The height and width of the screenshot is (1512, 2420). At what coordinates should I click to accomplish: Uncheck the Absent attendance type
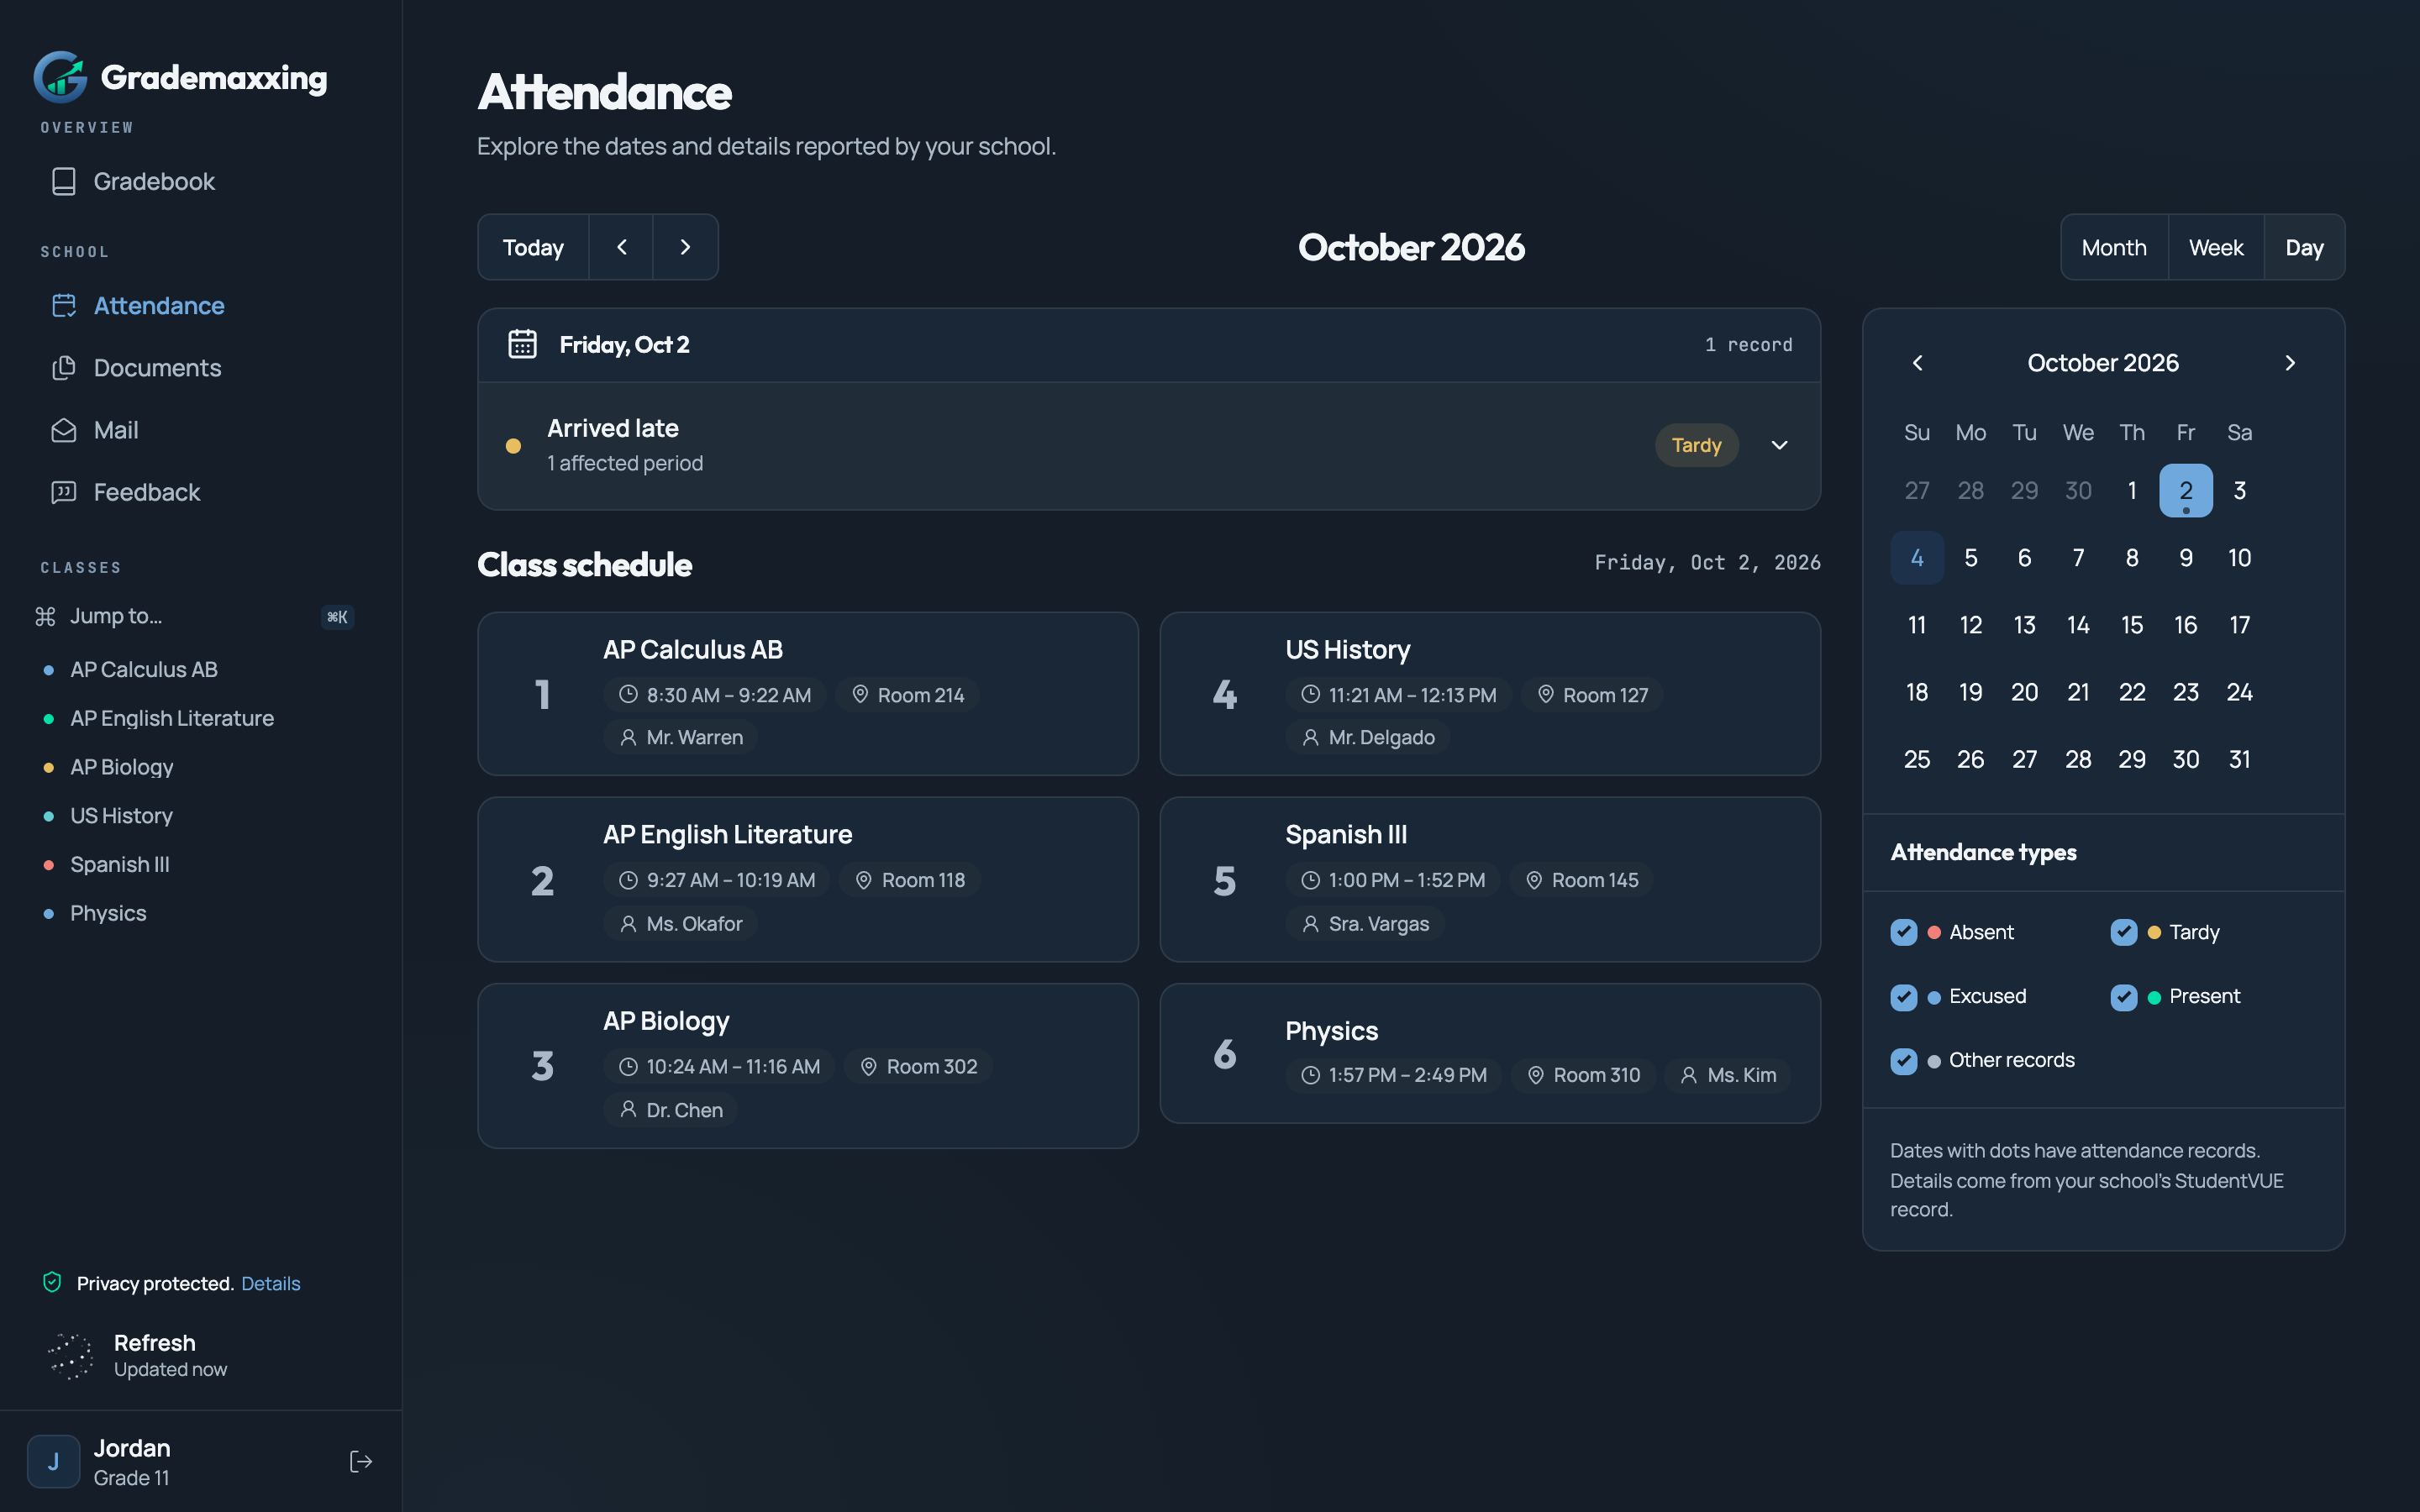(x=1904, y=932)
